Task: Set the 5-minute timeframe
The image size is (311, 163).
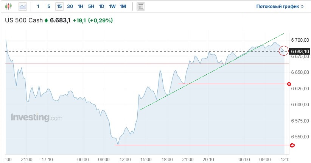Action: [49, 6]
